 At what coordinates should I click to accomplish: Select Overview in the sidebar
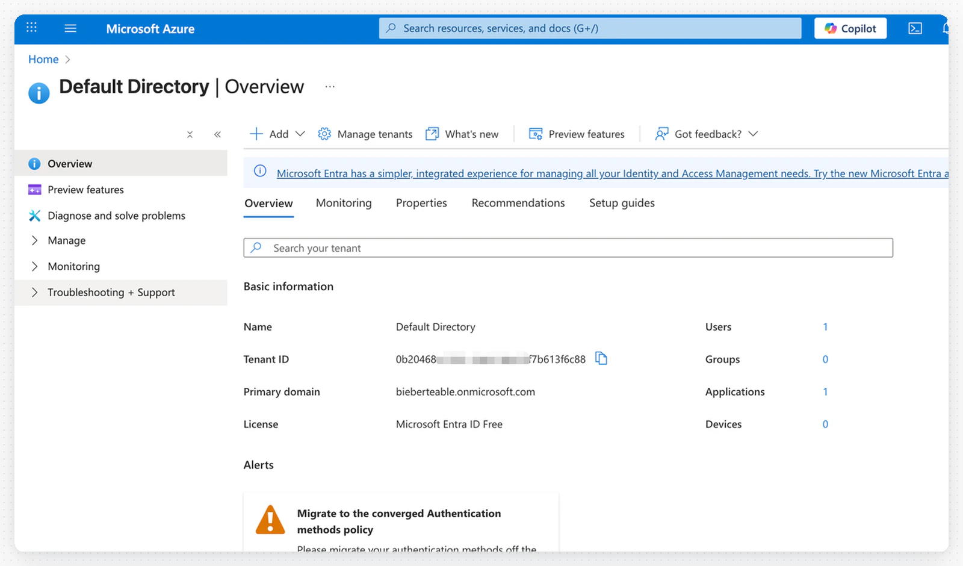(121, 164)
